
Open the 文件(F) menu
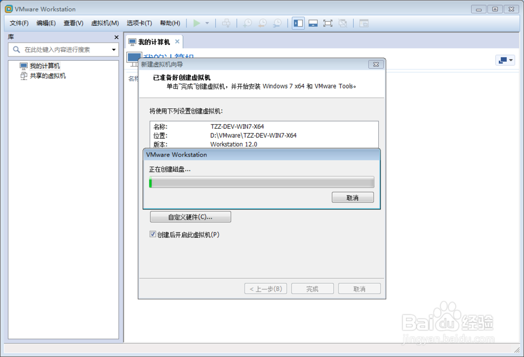(x=19, y=23)
